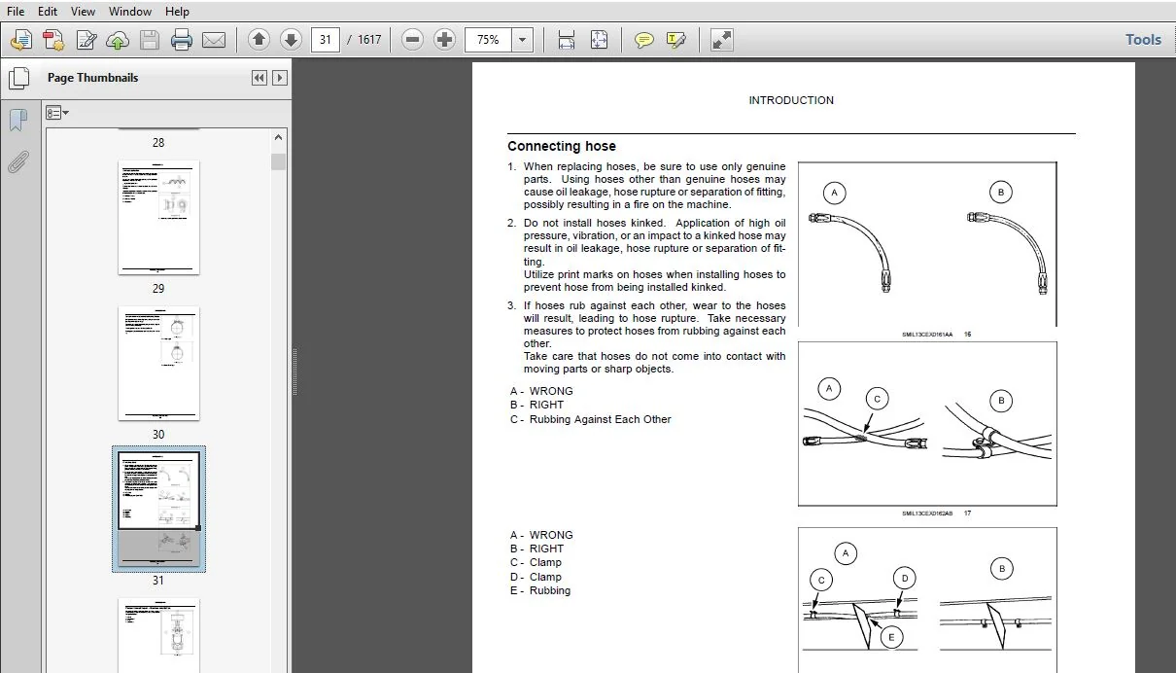Open the zoom level dropdown arrow
This screenshot has width=1176, height=673.
pyautogui.click(x=523, y=40)
